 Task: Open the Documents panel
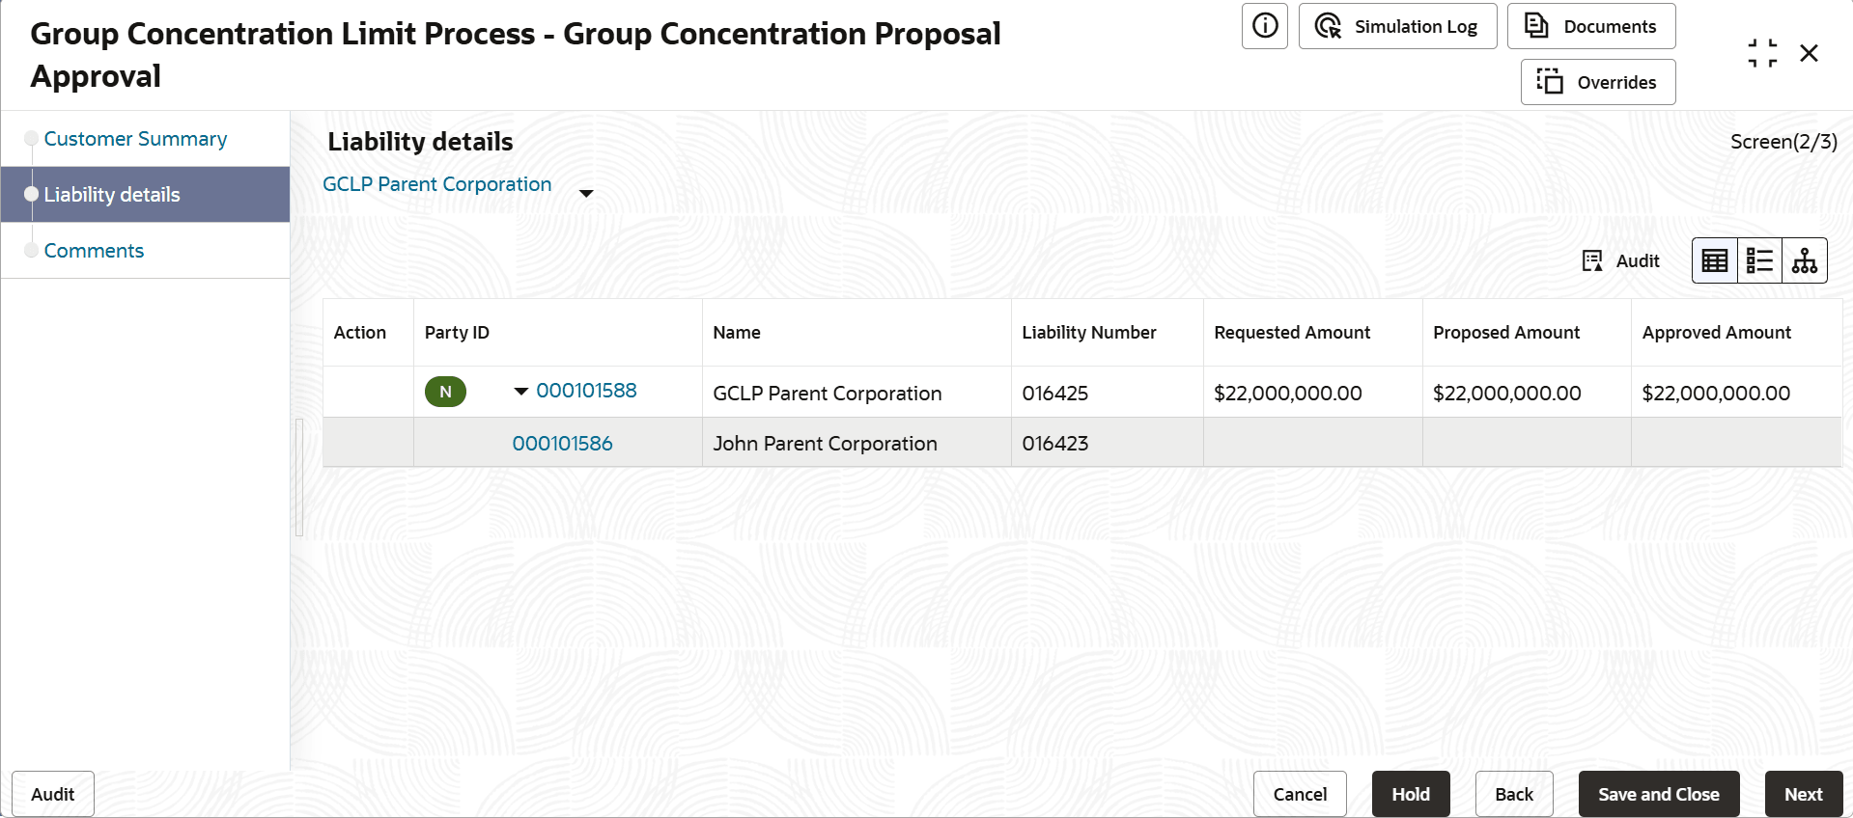(x=1590, y=26)
